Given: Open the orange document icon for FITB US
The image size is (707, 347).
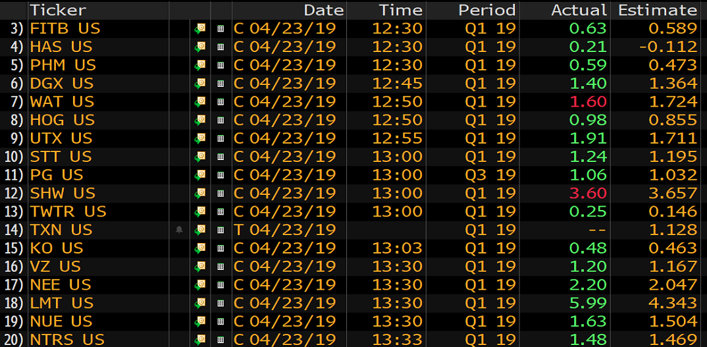Looking at the screenshot, I should (199, 28).
